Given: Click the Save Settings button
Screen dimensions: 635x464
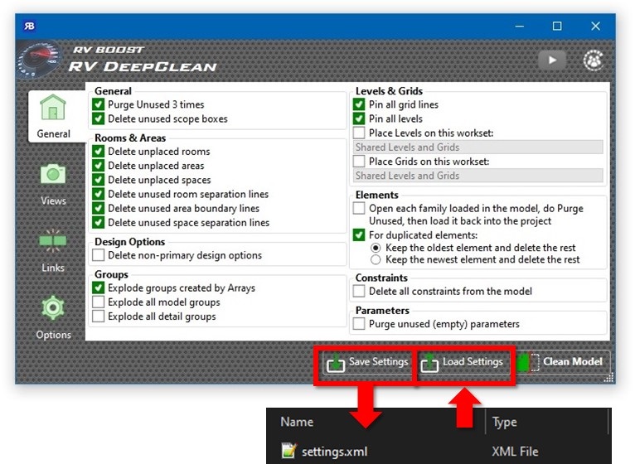Looking at the screenshot, I should click(x=367, y=362).
